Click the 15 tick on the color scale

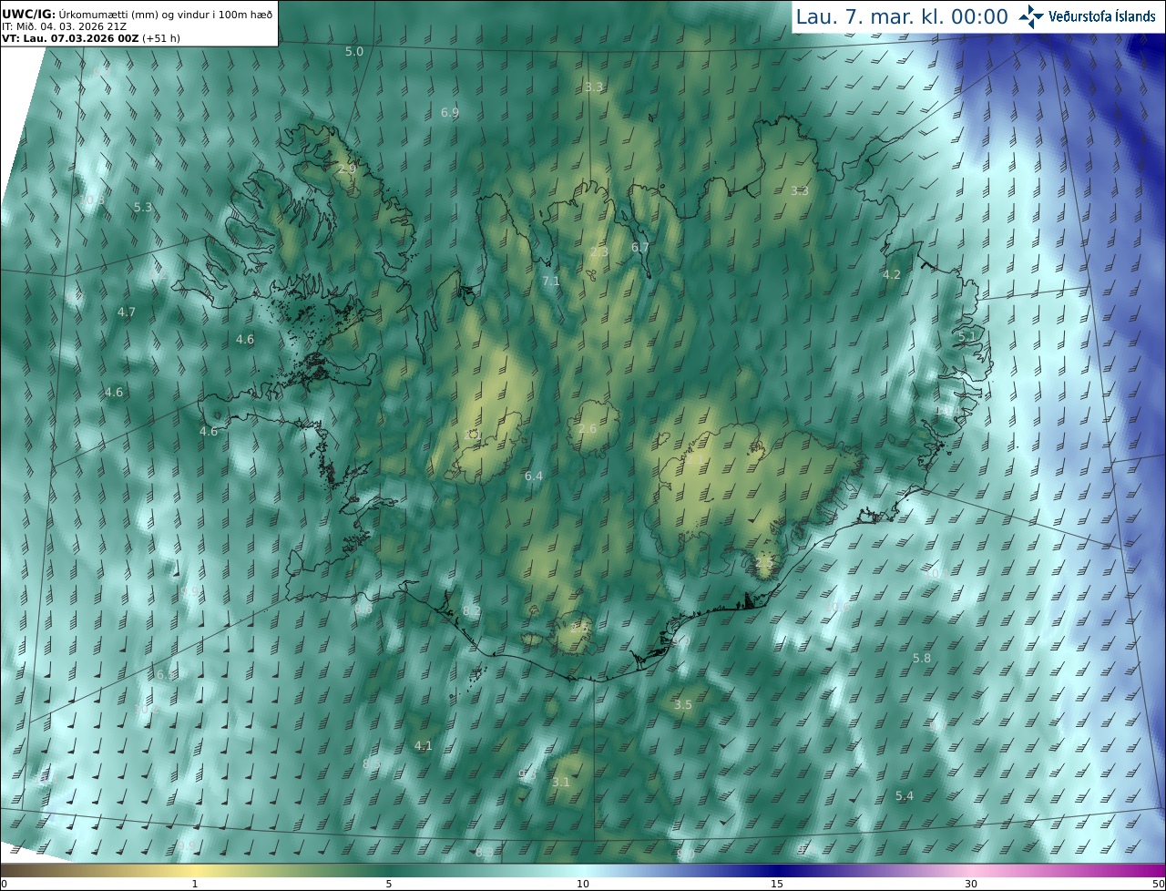(x=777, y=885)
